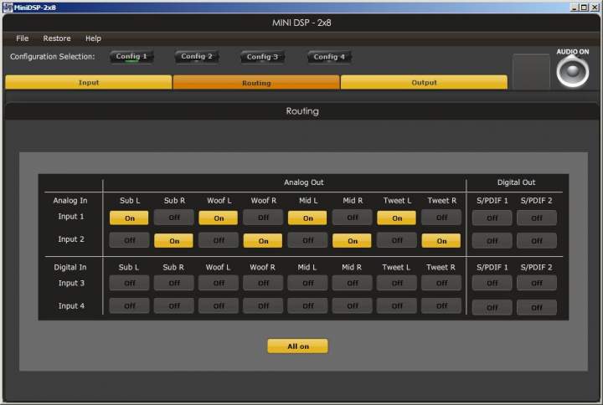Enable Input 4 to Tweet R routing

(441, 306)
